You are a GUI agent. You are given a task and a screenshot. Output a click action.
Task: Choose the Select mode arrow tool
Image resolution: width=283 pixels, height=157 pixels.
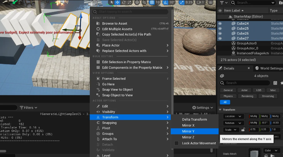pos(112,2)
